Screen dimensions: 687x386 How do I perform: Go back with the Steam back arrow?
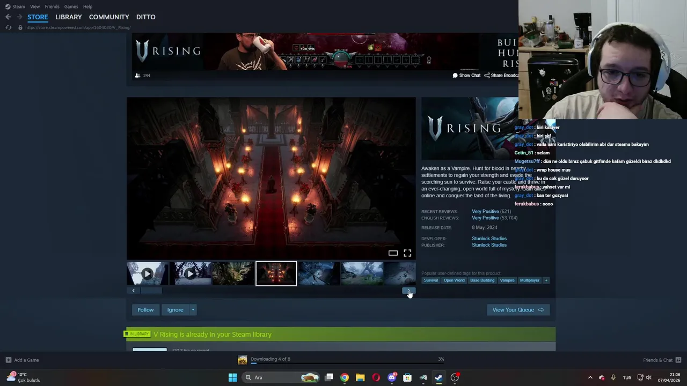[8, 17]
